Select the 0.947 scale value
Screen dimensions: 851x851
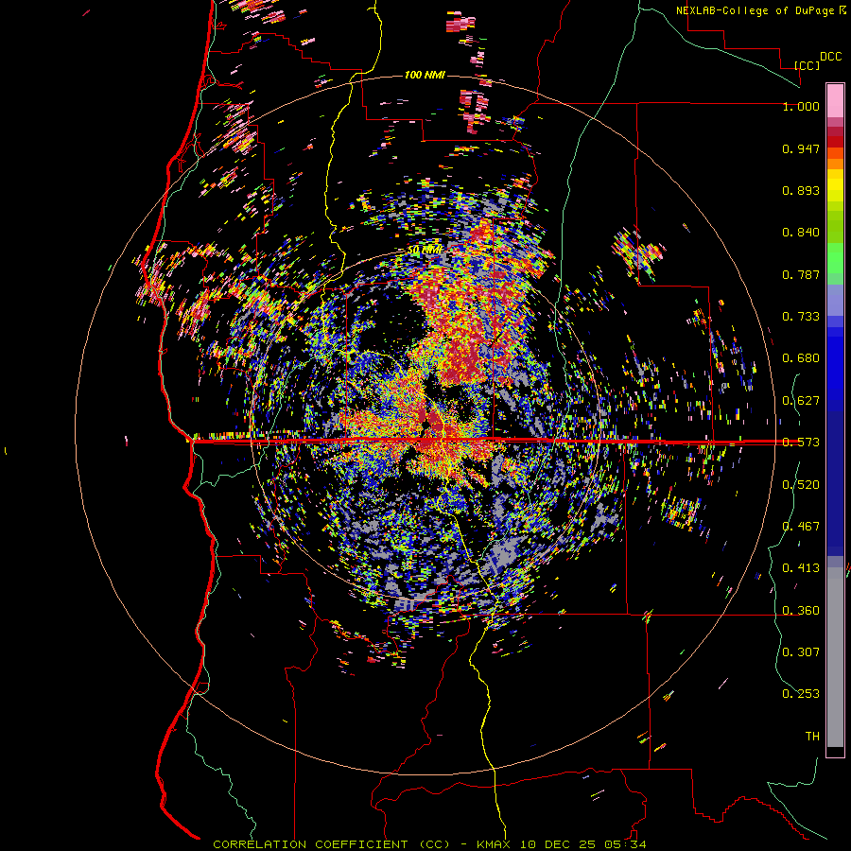pyautogui.click(x=801, y=148)
